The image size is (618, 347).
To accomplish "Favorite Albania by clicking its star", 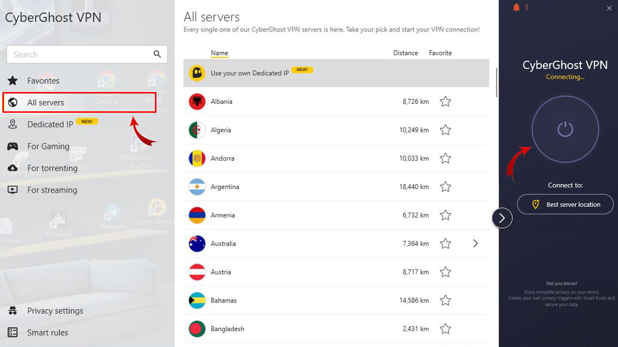I will tap(445, 102).
